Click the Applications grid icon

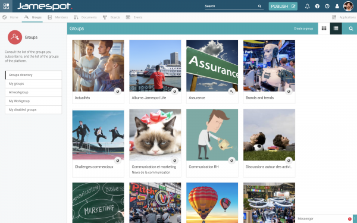(334, 17)
